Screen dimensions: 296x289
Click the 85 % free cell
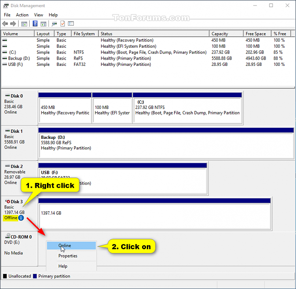click(x=278, y=52)
